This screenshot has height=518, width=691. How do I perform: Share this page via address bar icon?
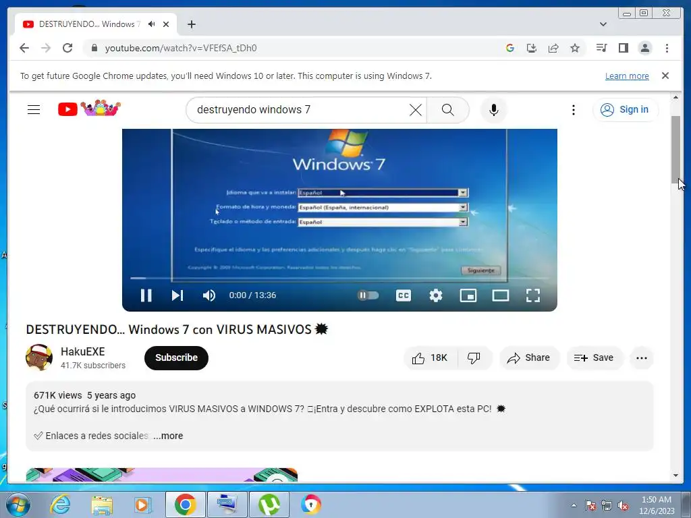pyautogui.click(x=553, y=48)
